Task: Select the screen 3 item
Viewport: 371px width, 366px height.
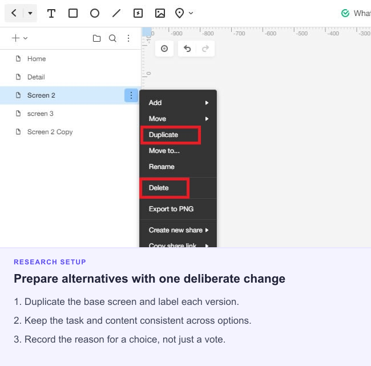Action: coord(71,114)
